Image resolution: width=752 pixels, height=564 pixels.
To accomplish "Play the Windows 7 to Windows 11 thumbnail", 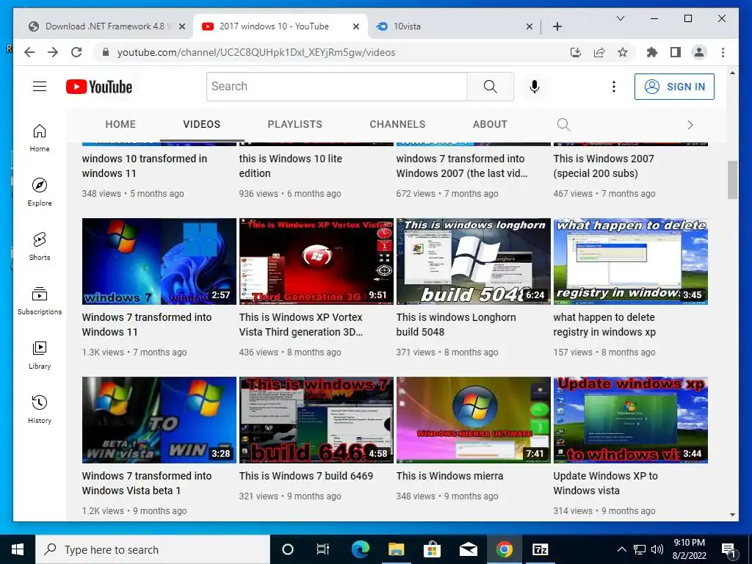I will [159, 261].
